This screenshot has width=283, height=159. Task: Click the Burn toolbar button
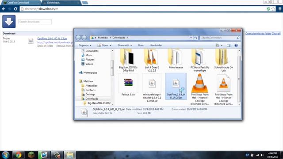(x=141, y=45)
